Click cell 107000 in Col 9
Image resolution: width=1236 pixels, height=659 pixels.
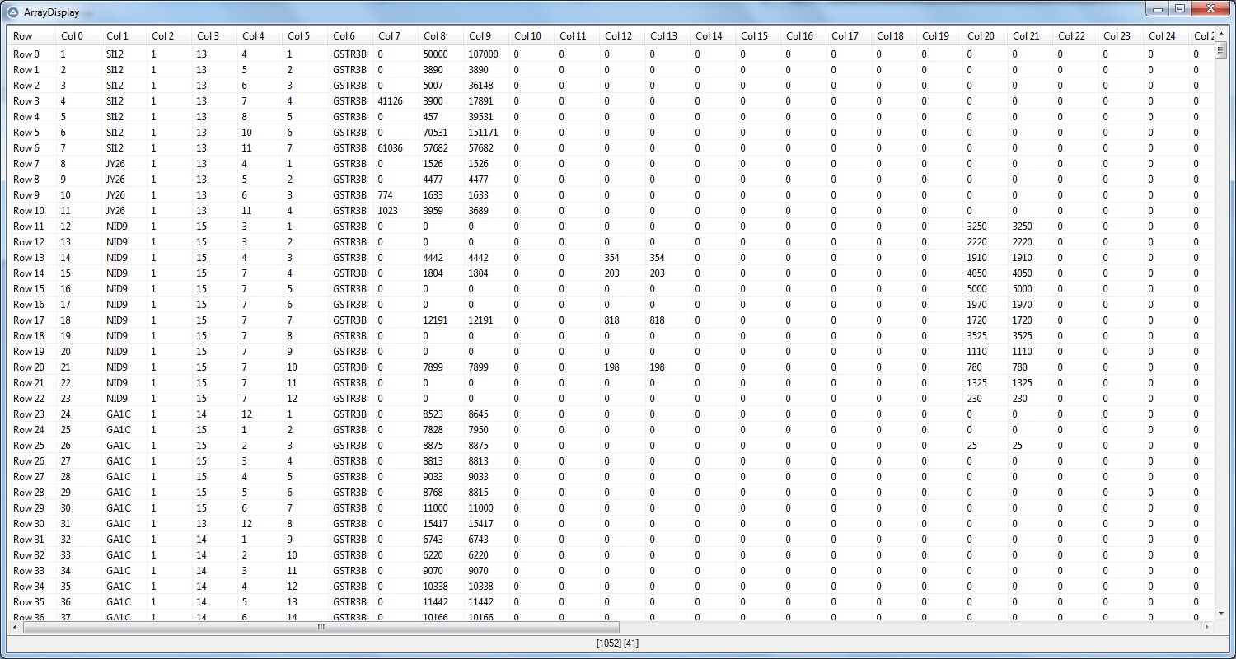tap(484, 54)
